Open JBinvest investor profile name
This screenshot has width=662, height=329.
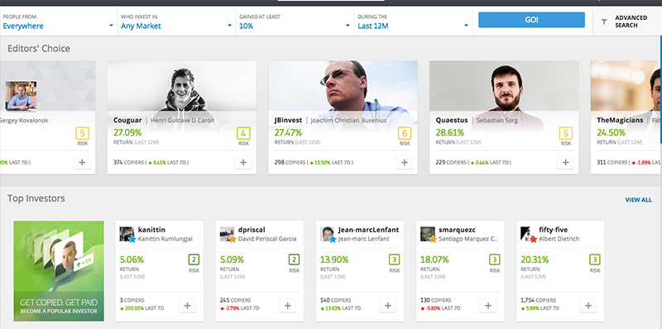click(288, 120)
